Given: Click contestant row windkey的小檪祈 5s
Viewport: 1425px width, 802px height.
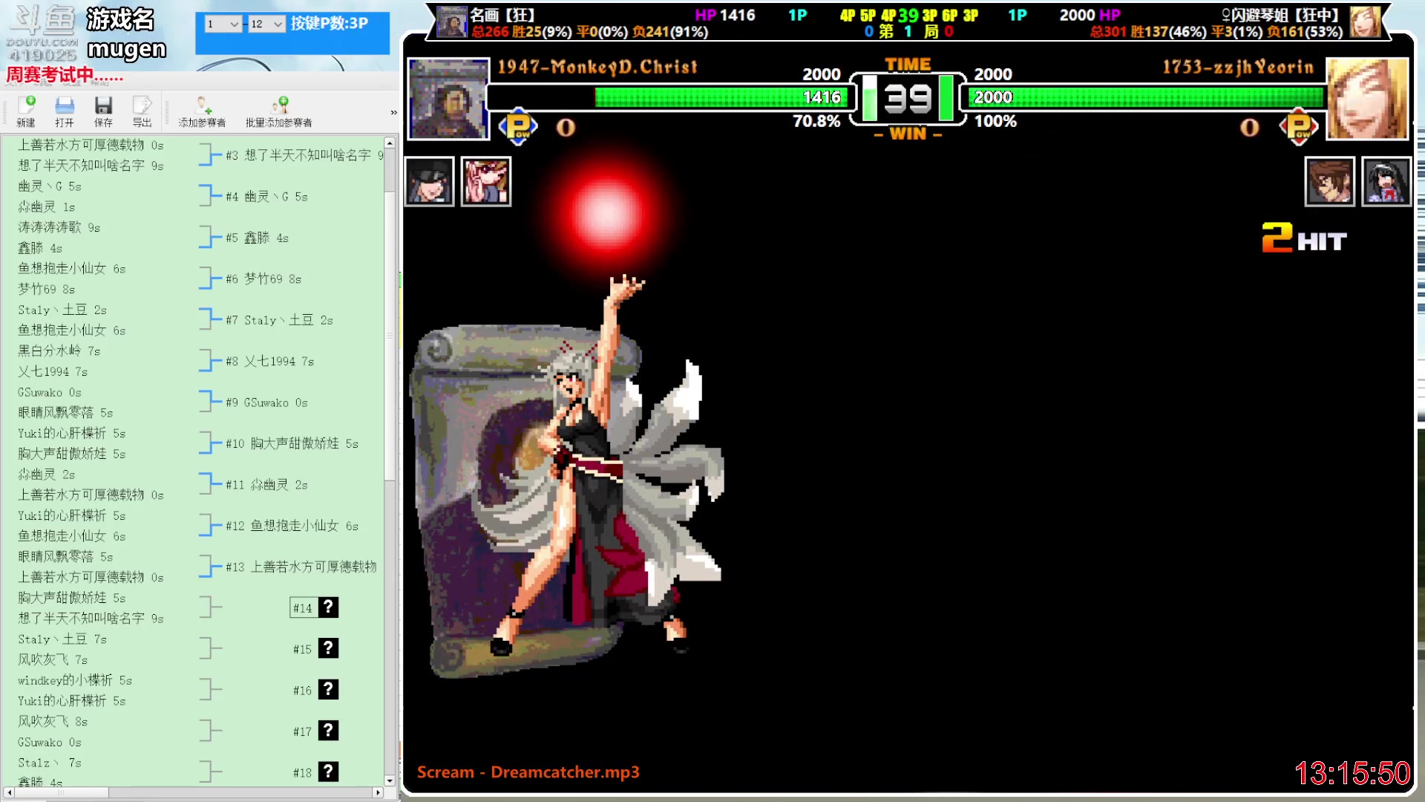Looking at the screenshot, I should click(x=74, y=680).
